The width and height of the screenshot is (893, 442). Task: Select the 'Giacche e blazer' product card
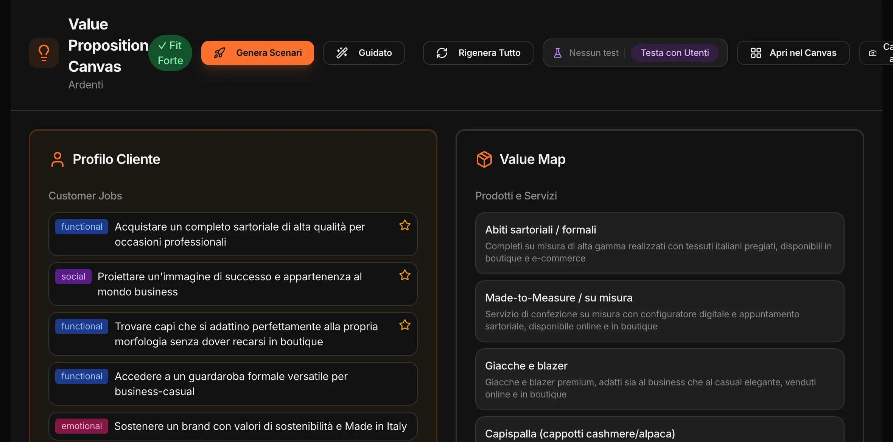(660, 379)
